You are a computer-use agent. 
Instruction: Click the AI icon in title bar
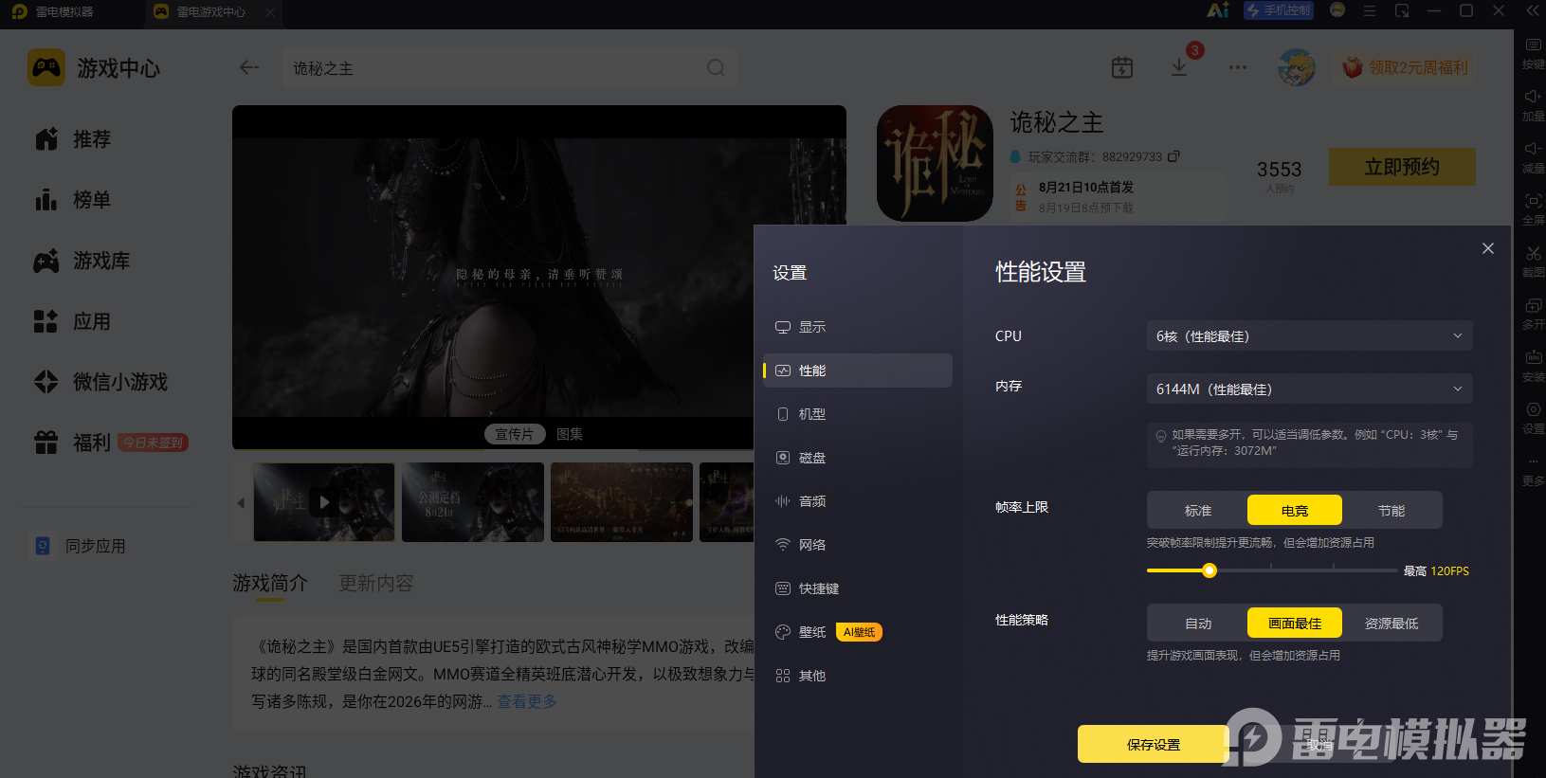(x=1218, y=10)
